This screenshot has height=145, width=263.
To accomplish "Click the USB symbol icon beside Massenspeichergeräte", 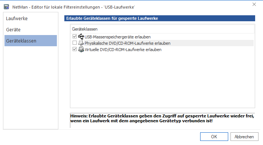I will (81, 37).
